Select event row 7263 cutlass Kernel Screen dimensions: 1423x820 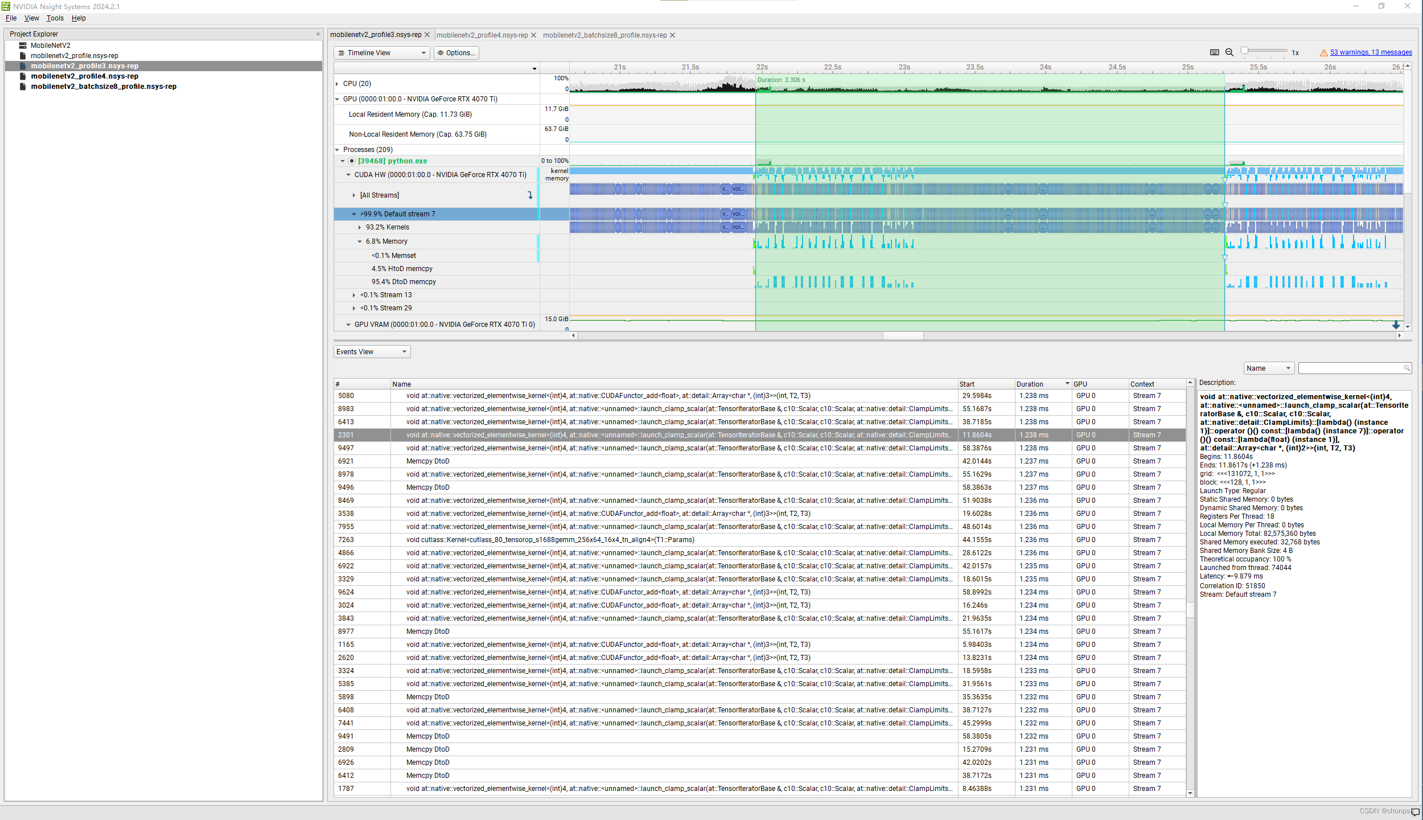(x=759, y=540)
